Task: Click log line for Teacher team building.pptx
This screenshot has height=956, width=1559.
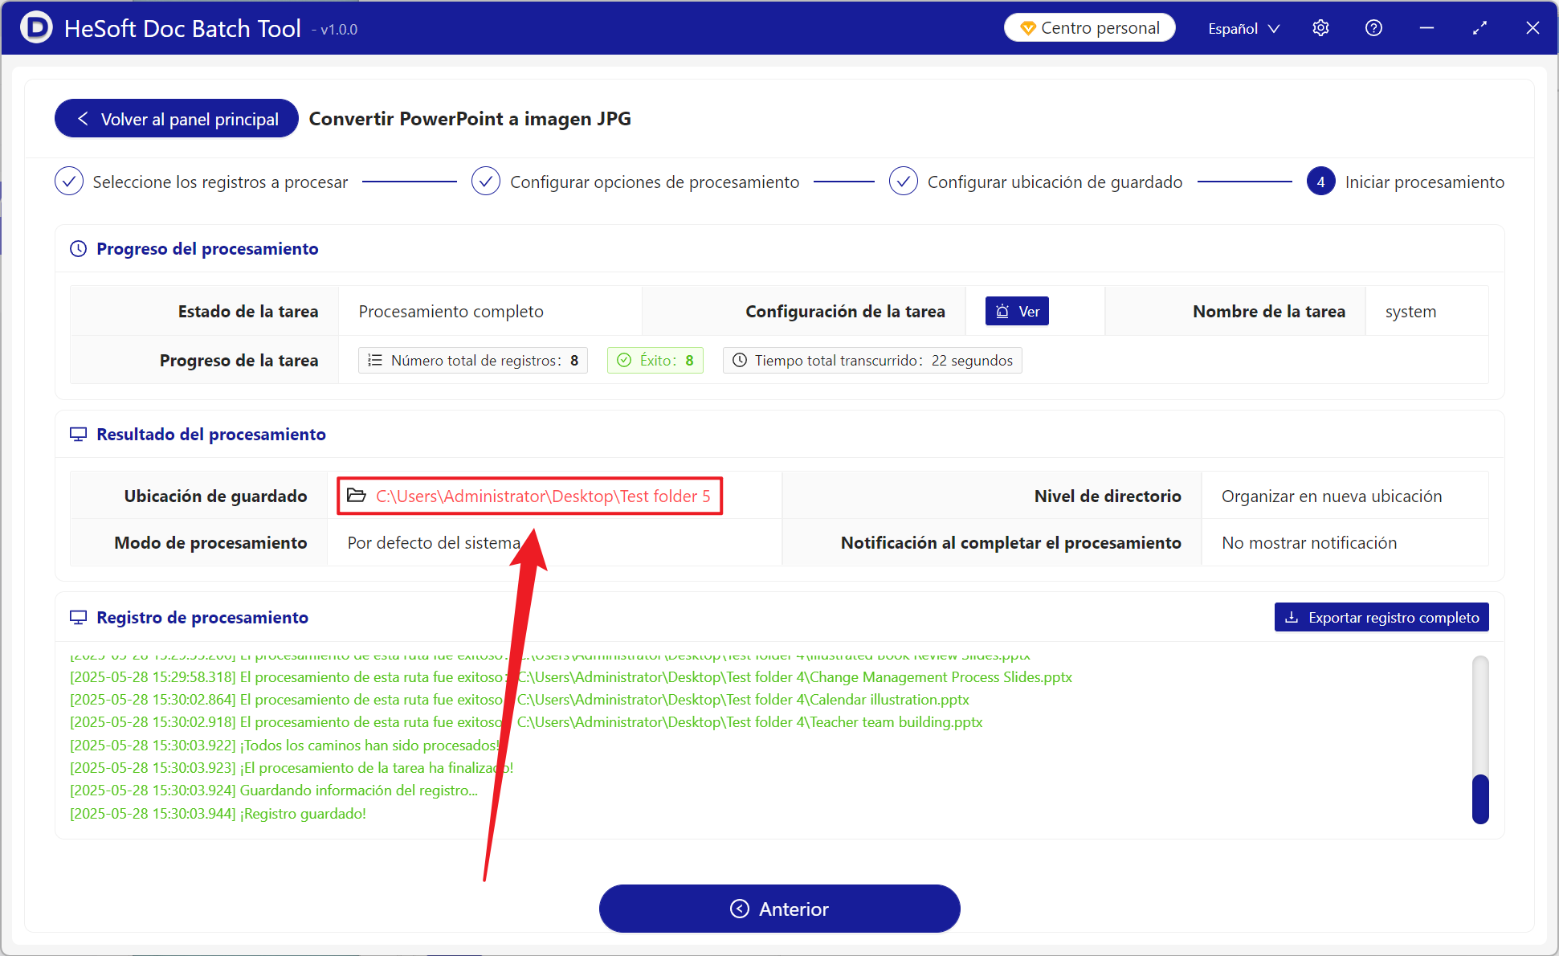Action: (x=526, y=722)
